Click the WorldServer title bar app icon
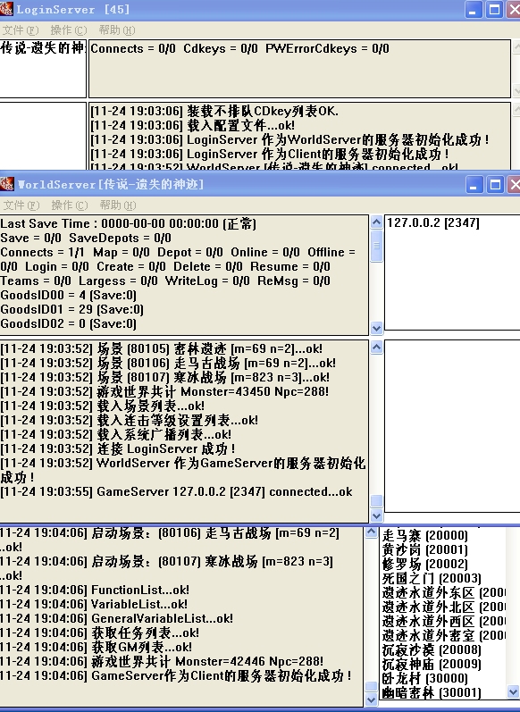520x712 pixels. (x=7, y=184)
